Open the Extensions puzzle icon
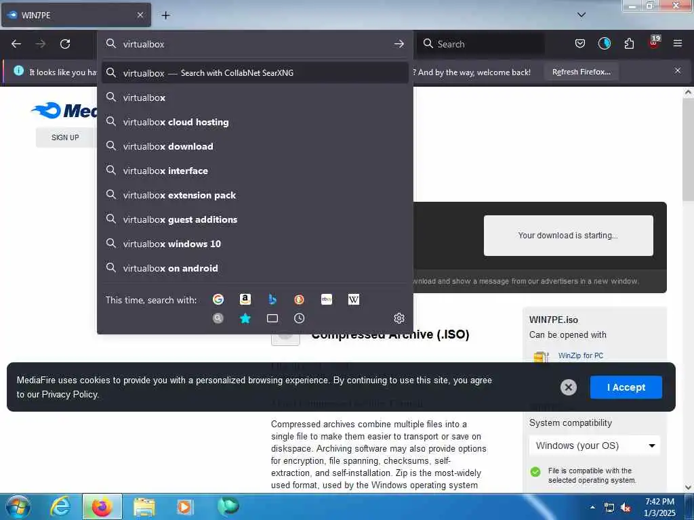694x520 pixels. tap(629, 43)
